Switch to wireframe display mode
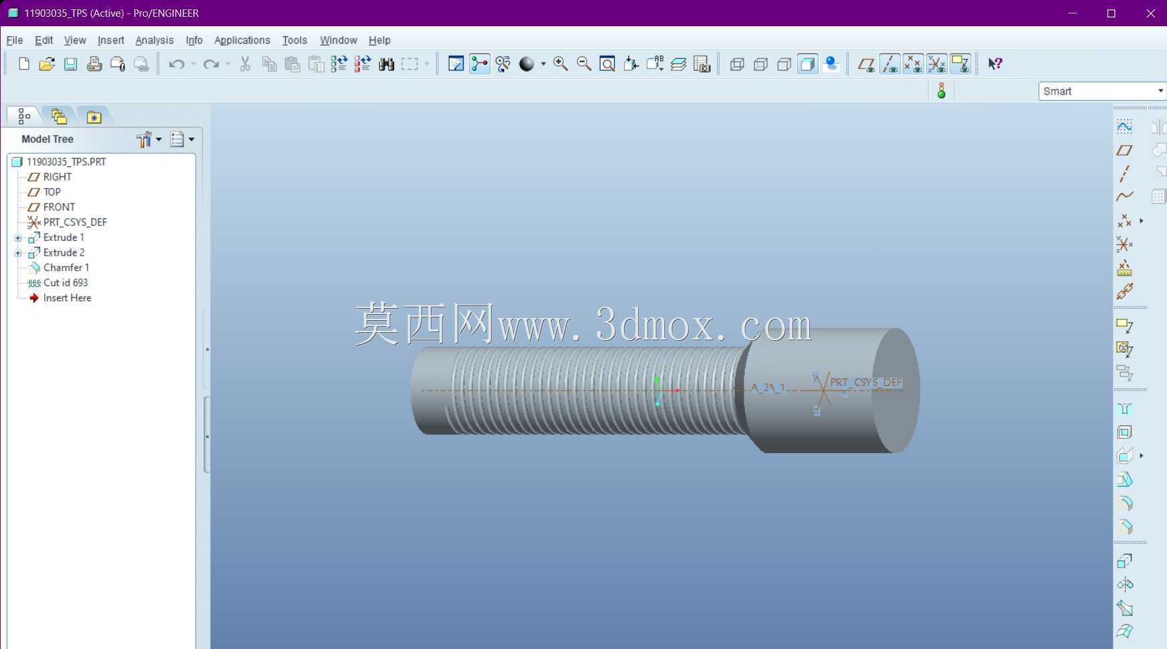The image size is (1167, 649). click(x=737, y=64)
